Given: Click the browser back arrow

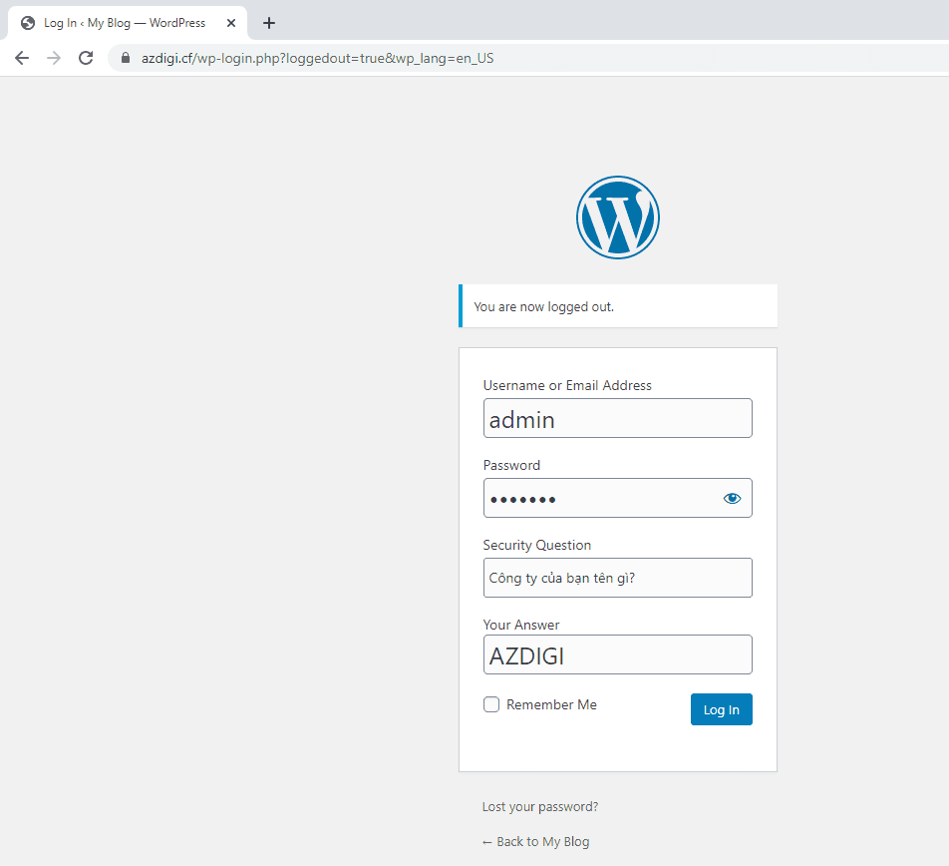Looking at the screenshot, I should [x=22, y=58].
